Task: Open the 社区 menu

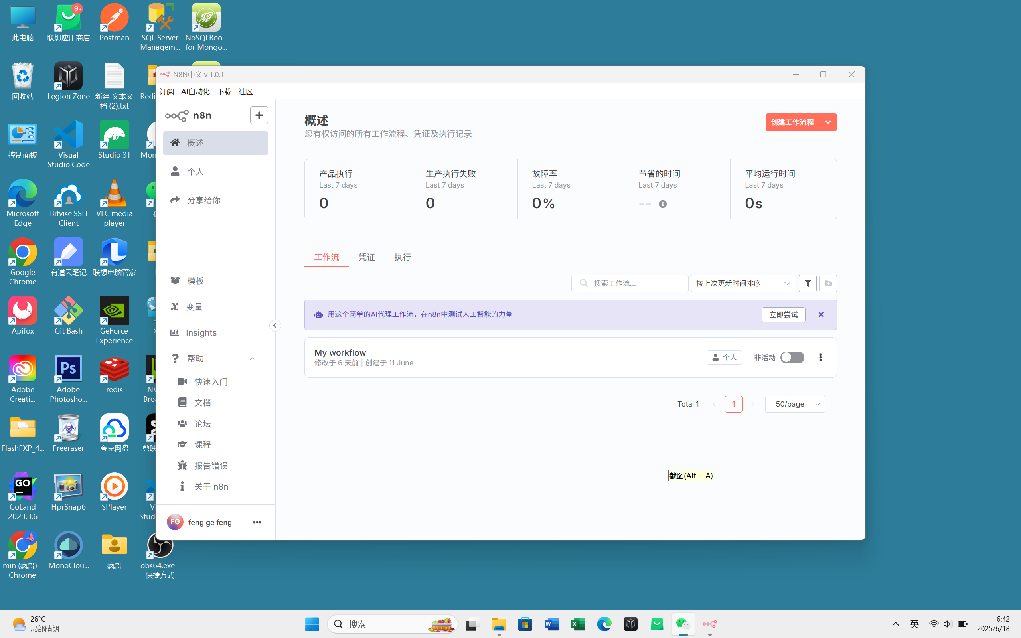Action: pyautogui.click(x=245, y=91)
